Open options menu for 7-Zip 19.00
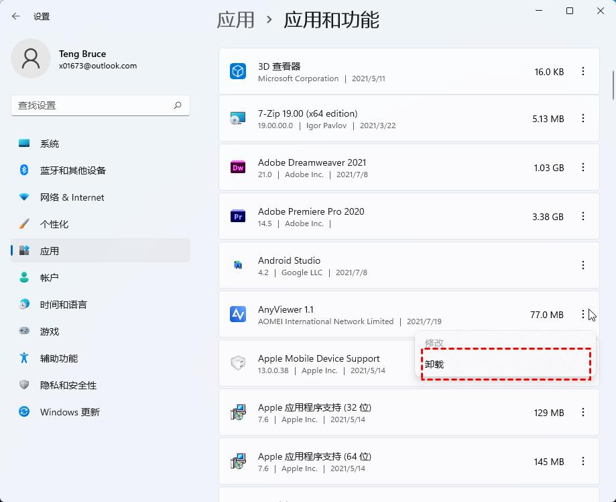 [x=582, y=119]
